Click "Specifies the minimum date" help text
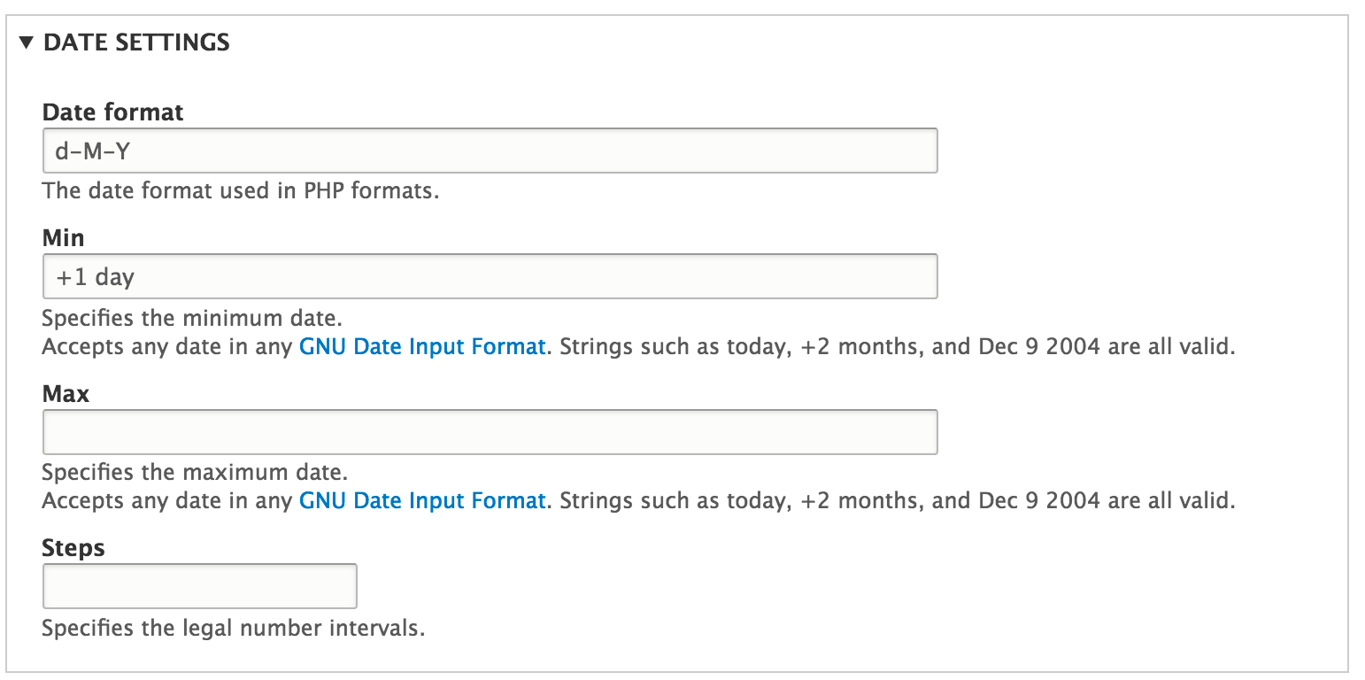Image resolution: width=1365 pixels, height=680 pixels. click(x=191, y=318)
